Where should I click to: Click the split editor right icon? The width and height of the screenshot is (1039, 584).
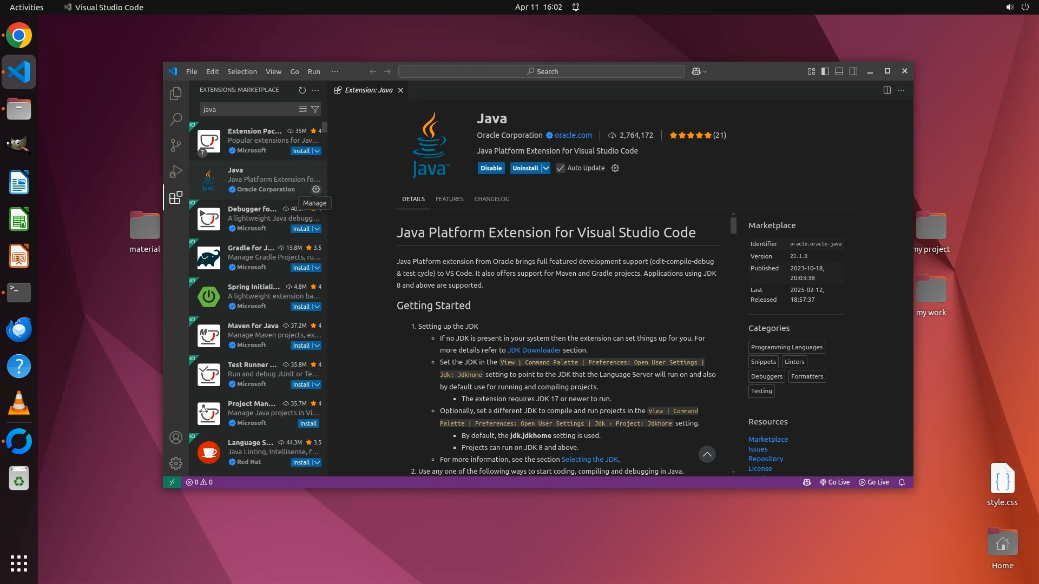tap(887, 90)
